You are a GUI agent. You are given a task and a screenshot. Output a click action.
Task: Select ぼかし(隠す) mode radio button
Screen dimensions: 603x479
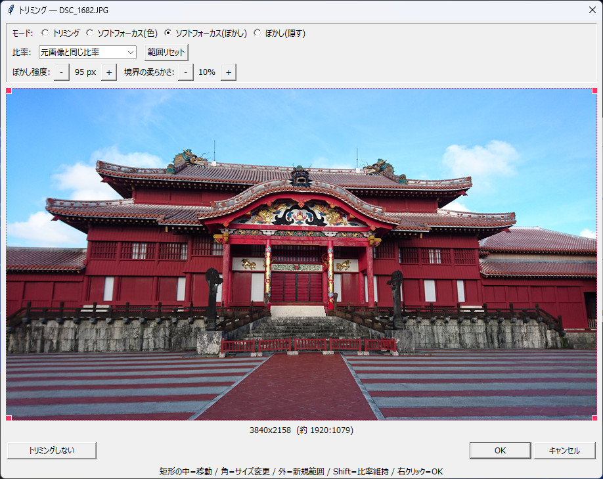[257, 33]
